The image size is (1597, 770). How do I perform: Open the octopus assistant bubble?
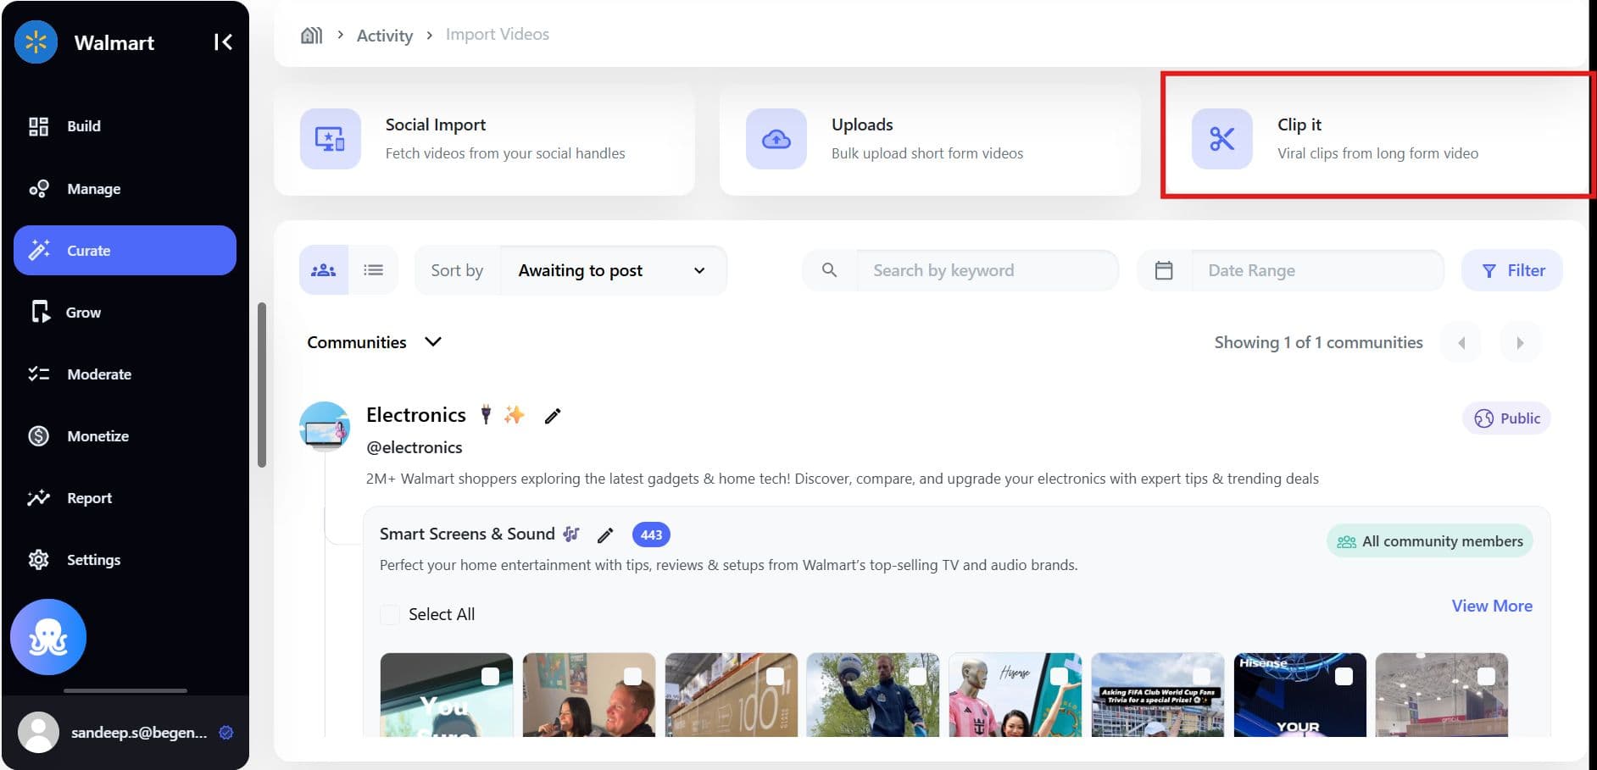48,637
